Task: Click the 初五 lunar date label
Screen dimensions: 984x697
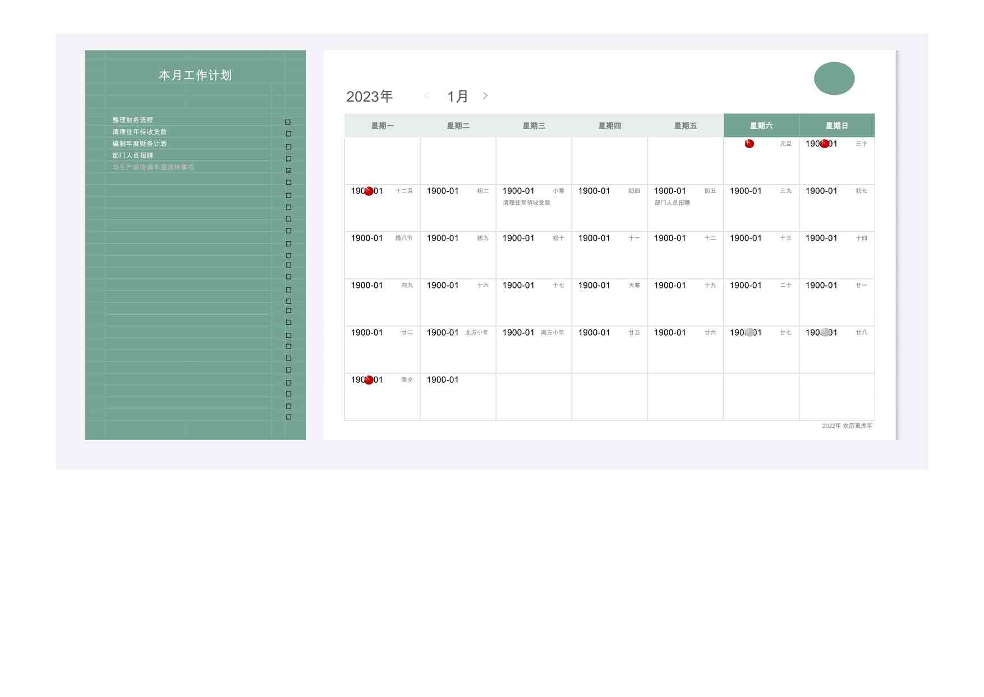Action: (x=710, y=191)
